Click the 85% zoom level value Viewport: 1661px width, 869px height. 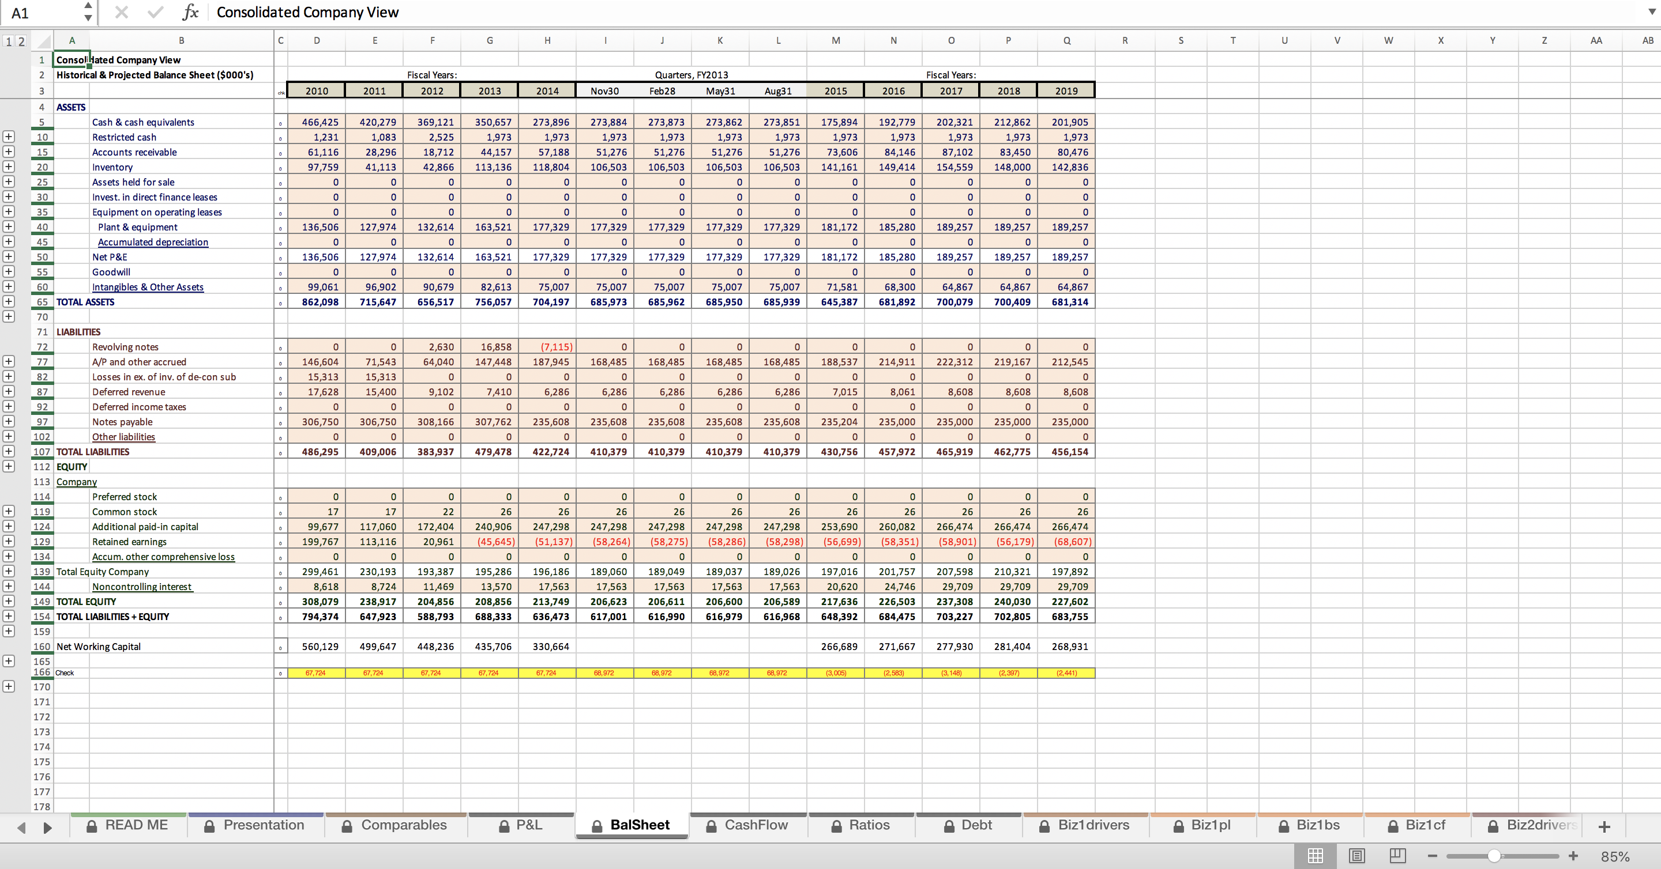[1615, 857]
